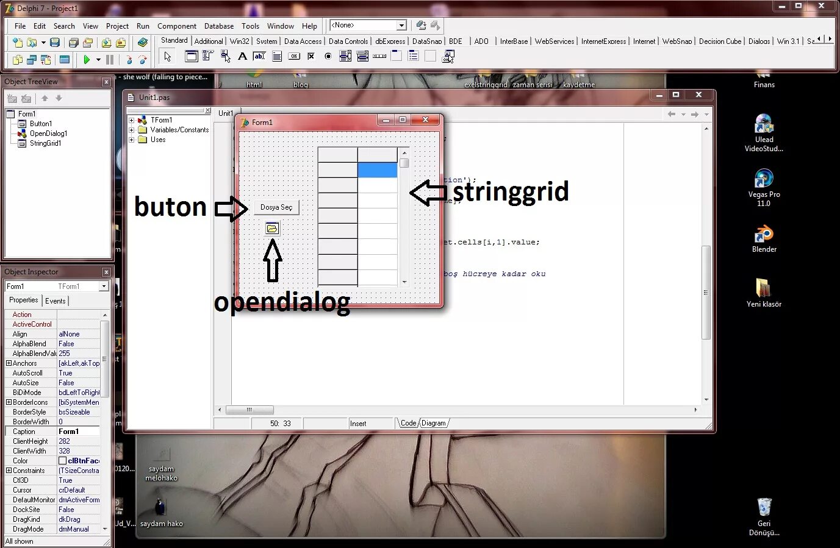Image resolution: width=840 pixels, height=548 pixels.
Task: Expand the TForm1 node in code explorer
Action: [131, 120]
